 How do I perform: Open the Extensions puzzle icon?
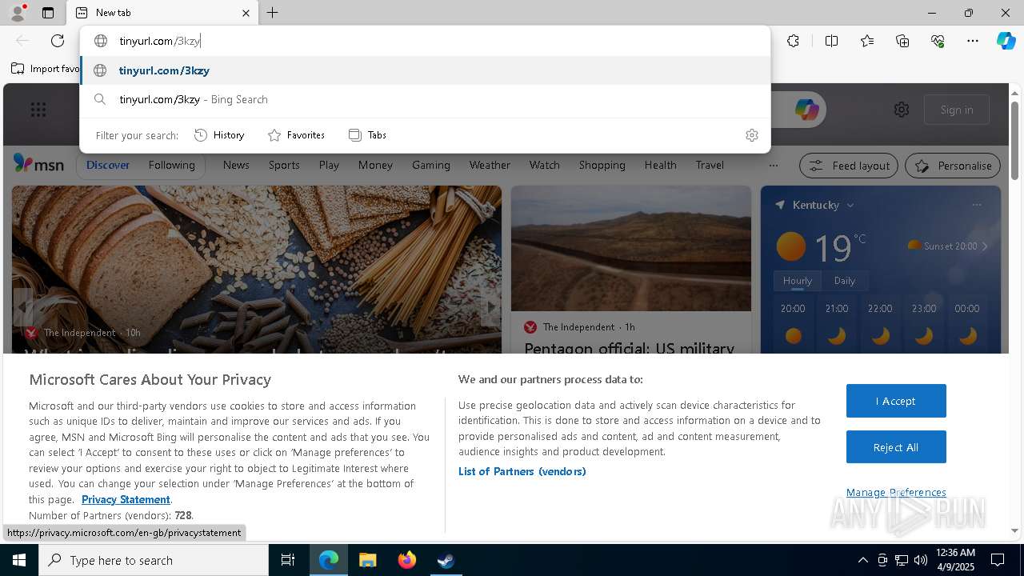coord(793,41)
